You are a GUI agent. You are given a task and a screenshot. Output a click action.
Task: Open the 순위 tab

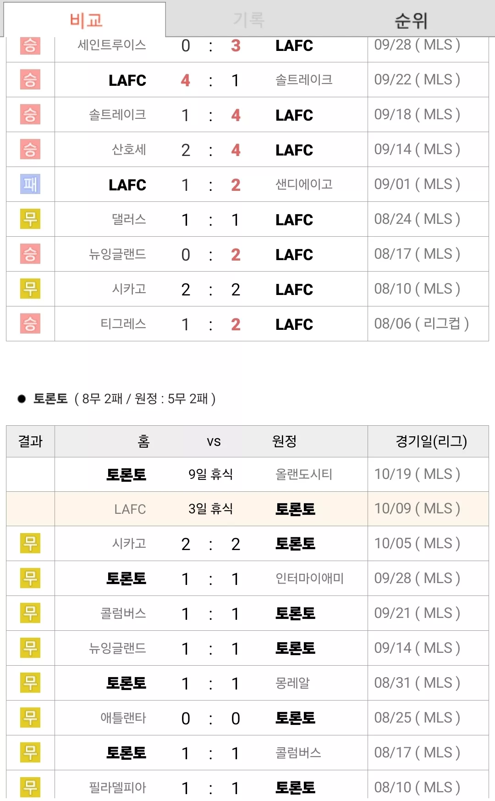[411, 19]
